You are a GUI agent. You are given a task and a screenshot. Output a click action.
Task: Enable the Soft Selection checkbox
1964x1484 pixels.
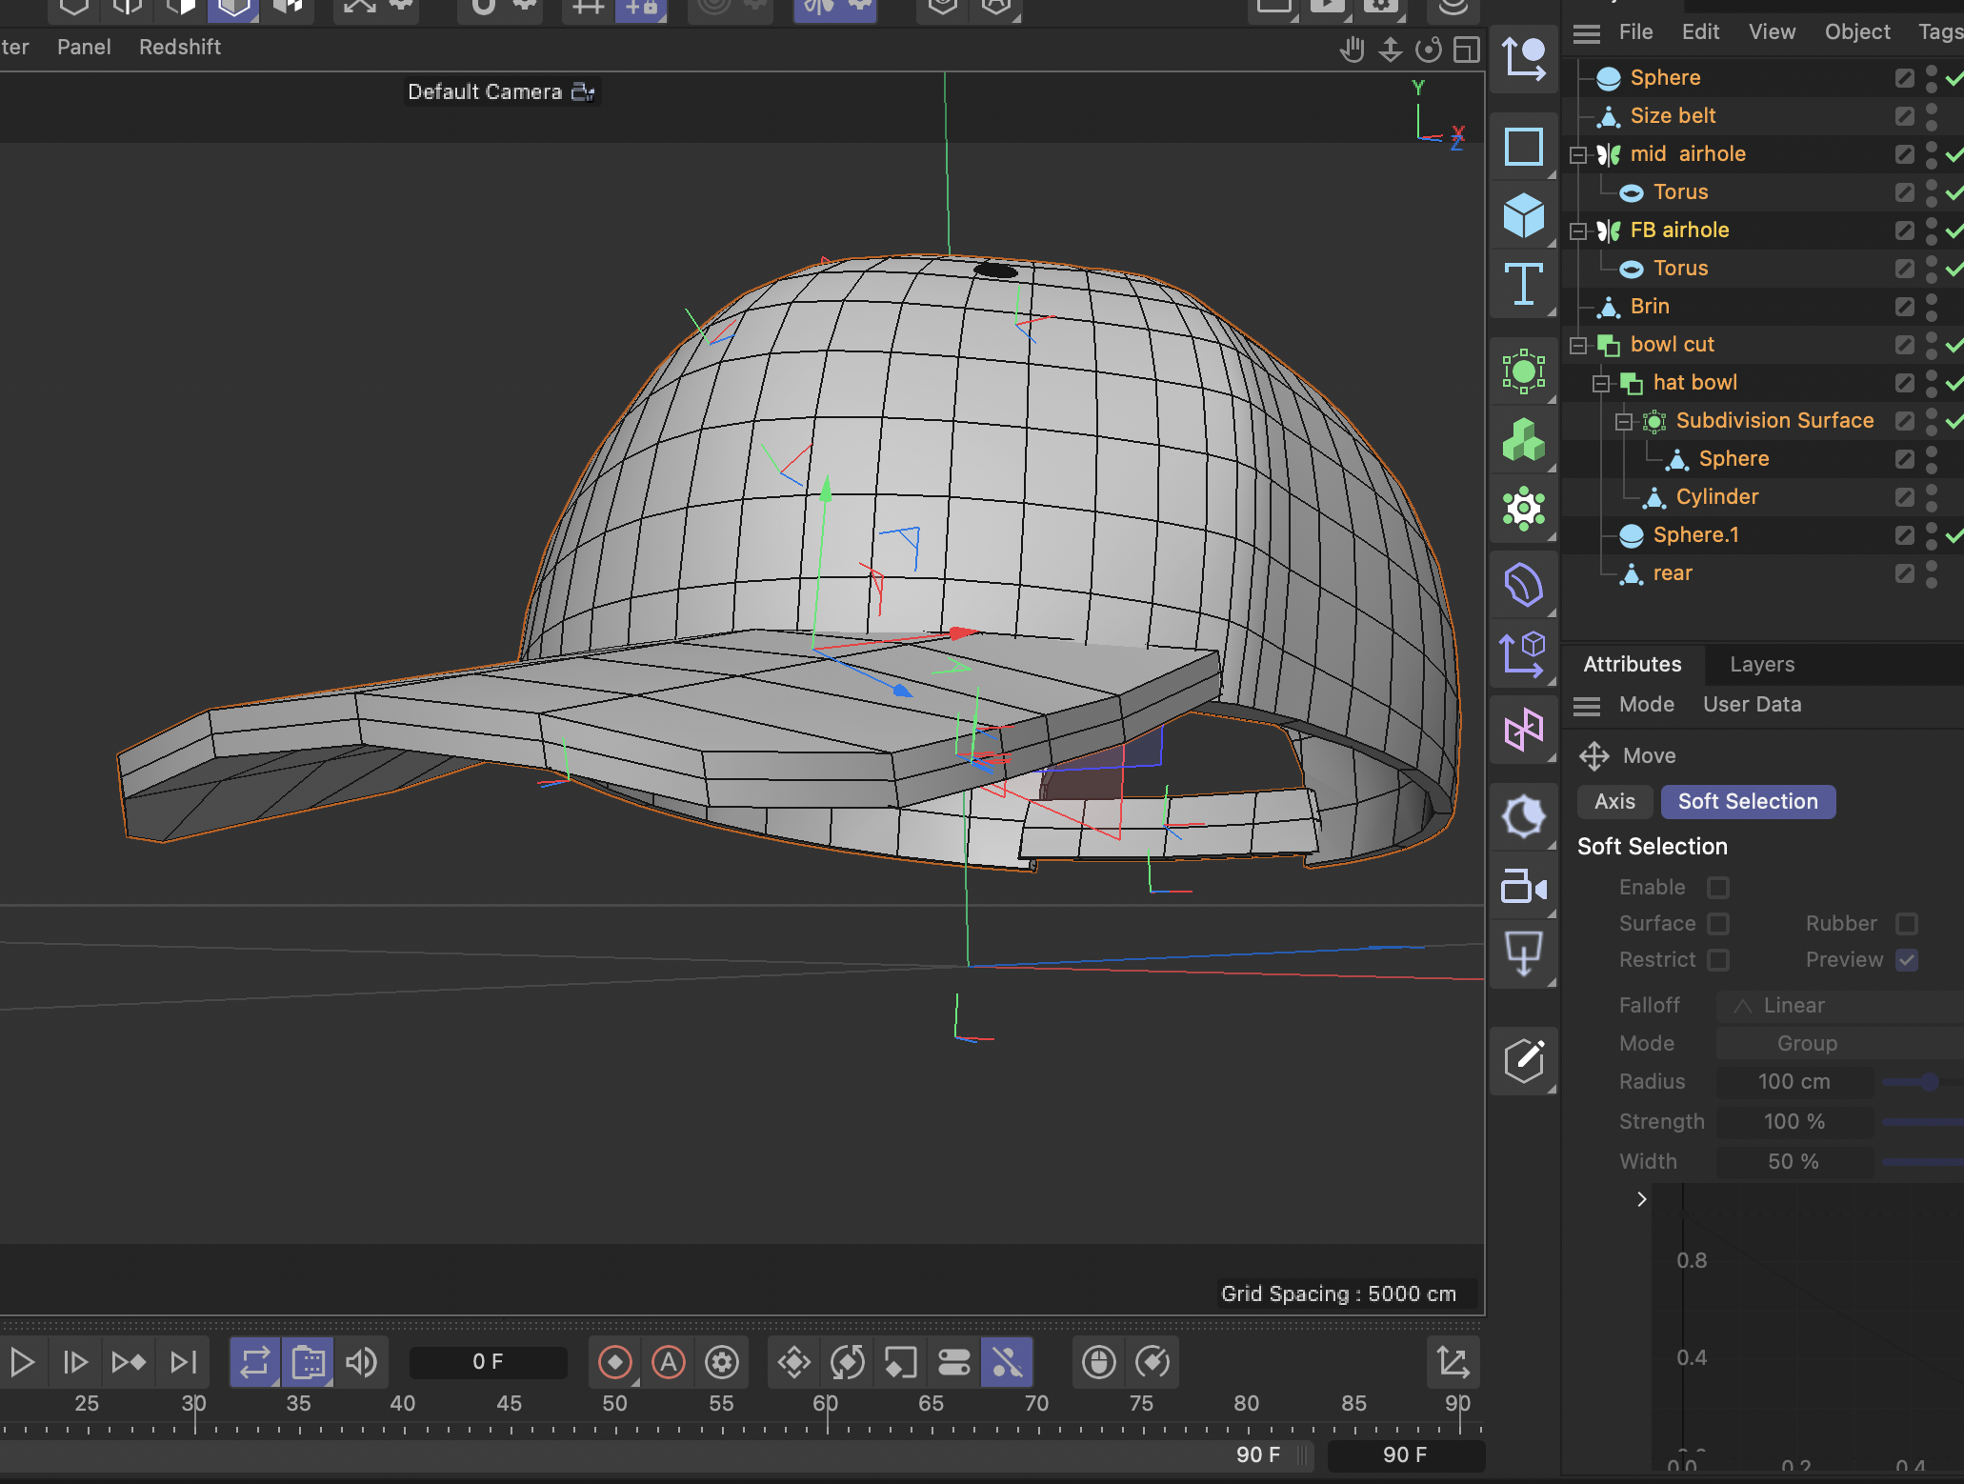[x=1718, y=887]
